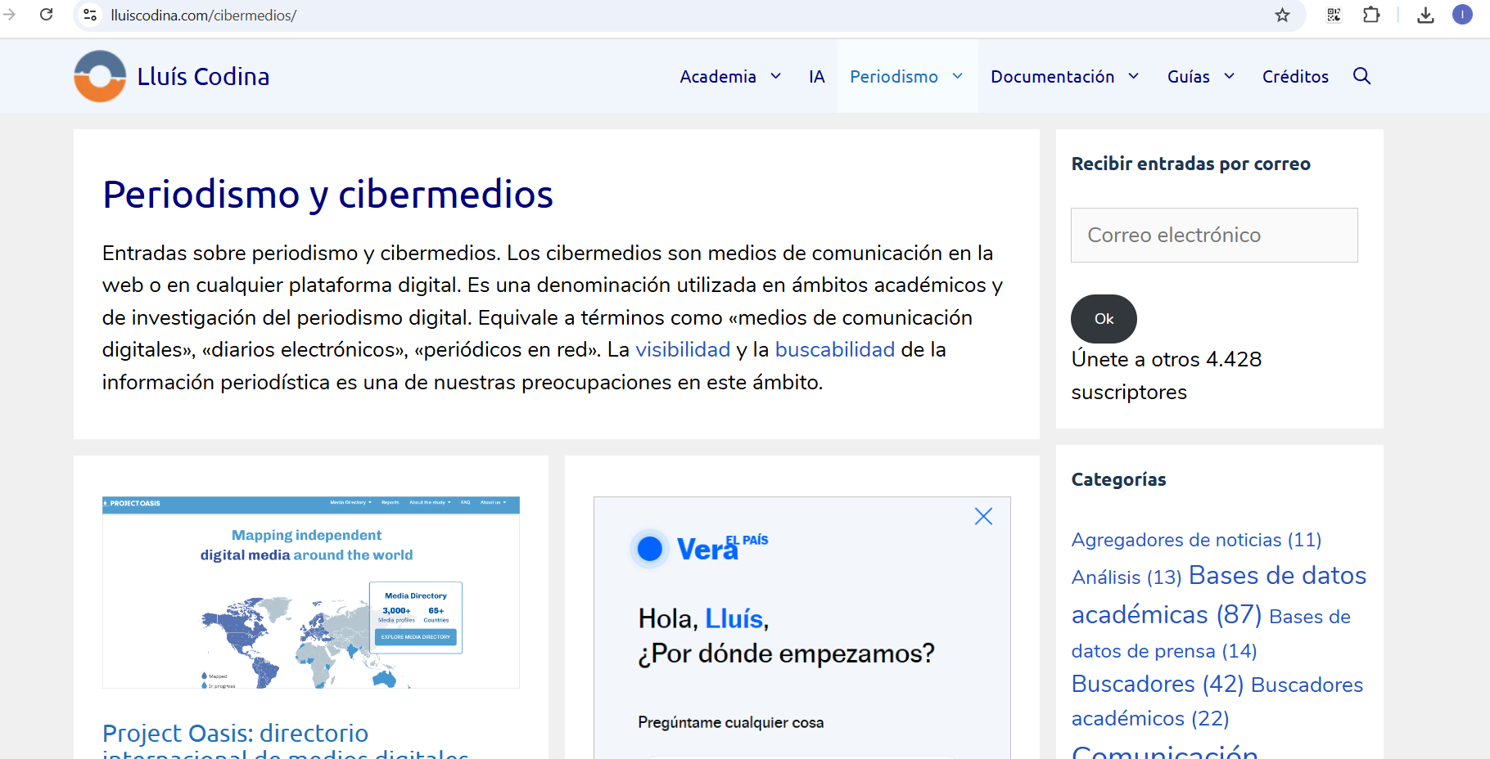
Task: Bookmark page with the star icon
Action: point(1282,15)
